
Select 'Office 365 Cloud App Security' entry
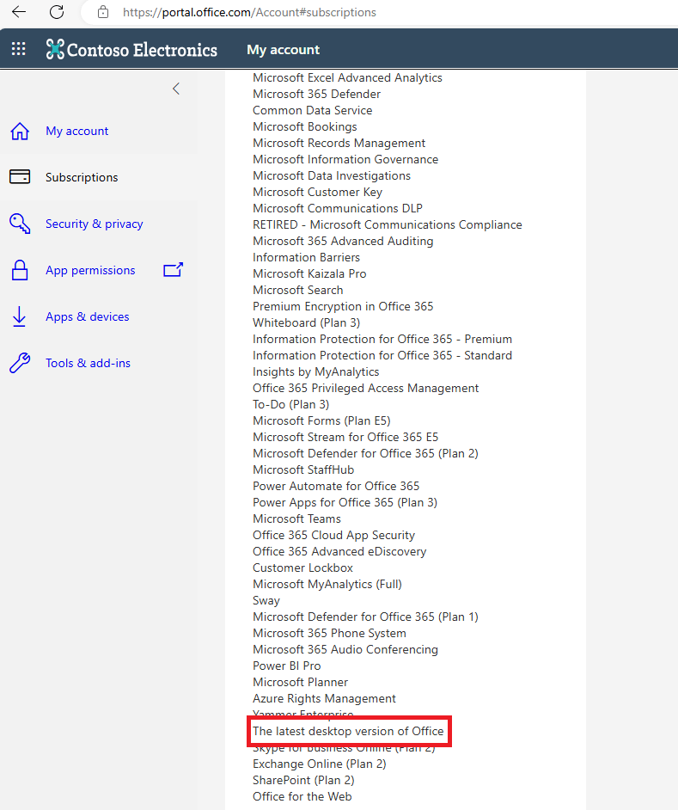pos(333,536)
